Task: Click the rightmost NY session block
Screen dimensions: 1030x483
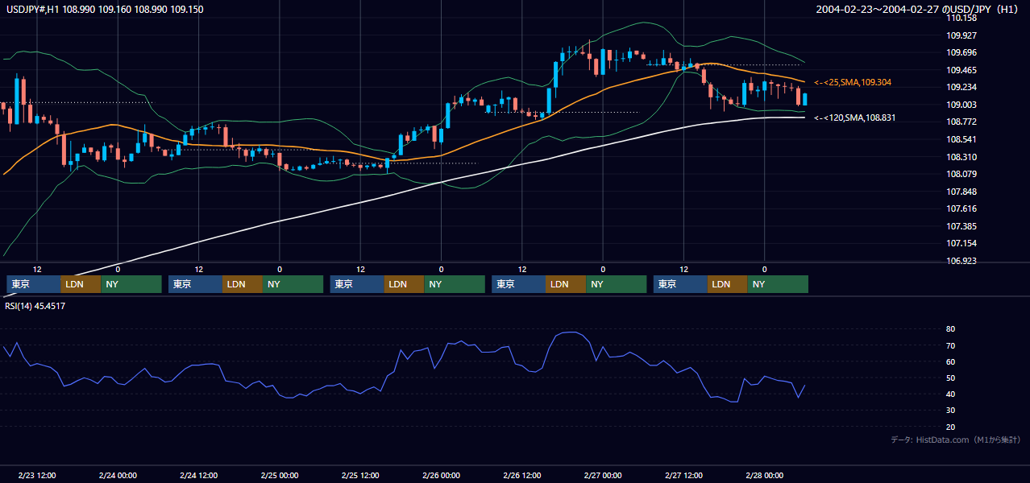Action: click(778, 284)
